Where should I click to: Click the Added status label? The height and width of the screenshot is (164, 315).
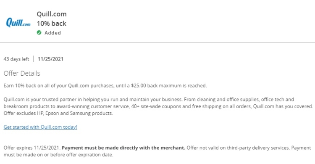(52, 33)
